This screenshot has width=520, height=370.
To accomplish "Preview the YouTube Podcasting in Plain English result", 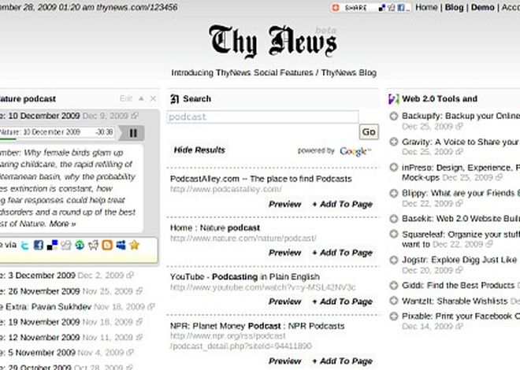I will pos(285,302).
